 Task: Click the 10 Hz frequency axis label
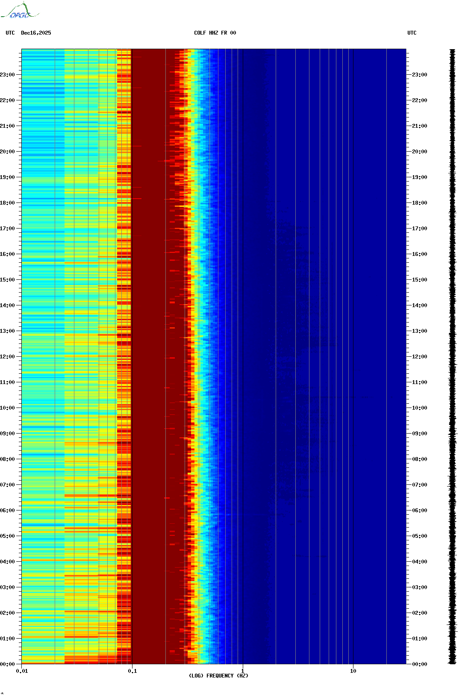click(353, 671)
